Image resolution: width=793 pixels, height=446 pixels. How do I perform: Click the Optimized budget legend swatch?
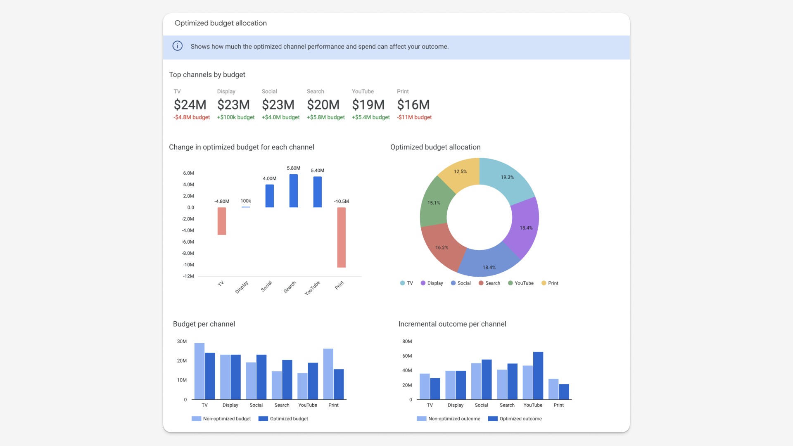[x=263, y=419]
